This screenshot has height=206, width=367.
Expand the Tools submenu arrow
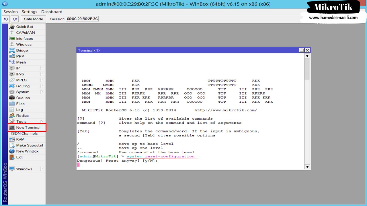41,121
